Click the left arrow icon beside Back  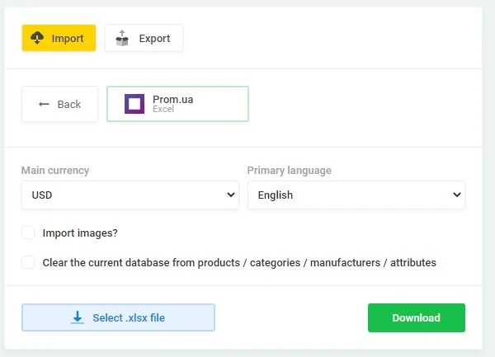pos(45,104)
